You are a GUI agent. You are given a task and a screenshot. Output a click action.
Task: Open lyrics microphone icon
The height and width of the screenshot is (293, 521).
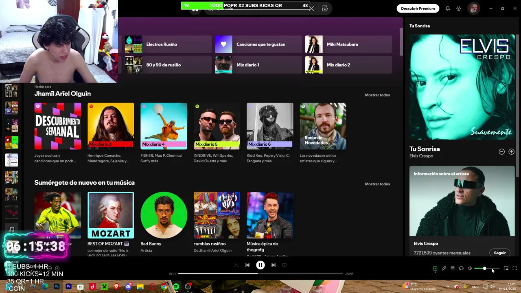point(444,269)
